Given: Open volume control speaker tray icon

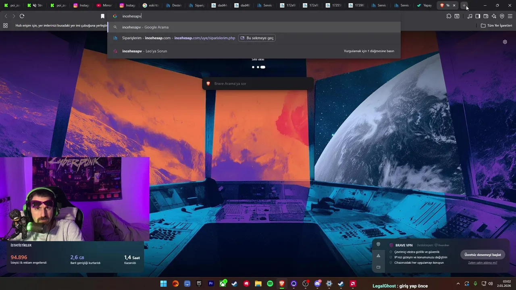Looking at the screenshot, I should [491, 284].
